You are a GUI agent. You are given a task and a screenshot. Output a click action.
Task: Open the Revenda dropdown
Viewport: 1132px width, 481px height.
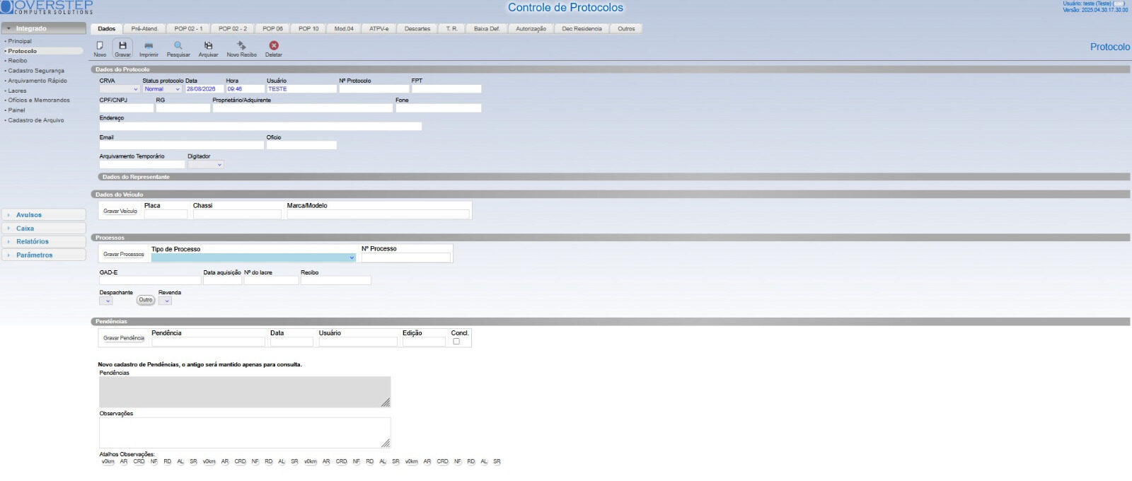click(x=165, y=301)
